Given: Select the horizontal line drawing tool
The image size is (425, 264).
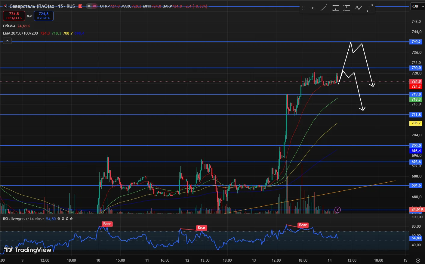Looking at the screenshot, I should (x=313, y=8).
